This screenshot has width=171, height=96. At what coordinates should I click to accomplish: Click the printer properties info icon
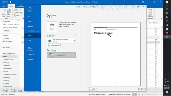(x=75, y=35)
